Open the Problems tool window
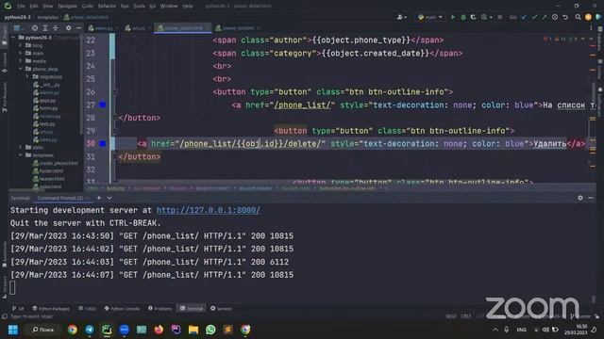Viewport: 604px width, 339px height. click(x=159, y=309)
